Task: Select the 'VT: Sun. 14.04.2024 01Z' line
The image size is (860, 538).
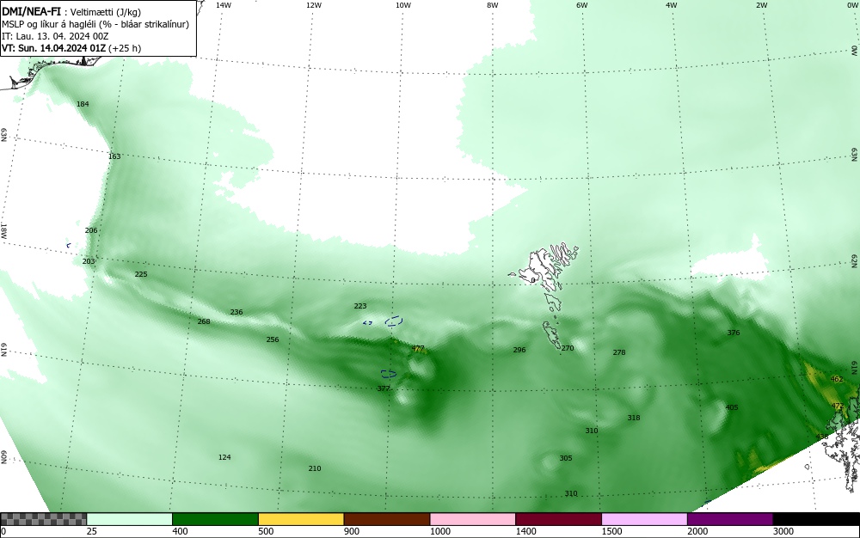Action: coord(55,48)
